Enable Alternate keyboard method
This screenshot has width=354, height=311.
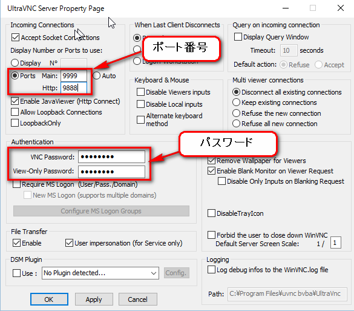(x=140, y=119)
